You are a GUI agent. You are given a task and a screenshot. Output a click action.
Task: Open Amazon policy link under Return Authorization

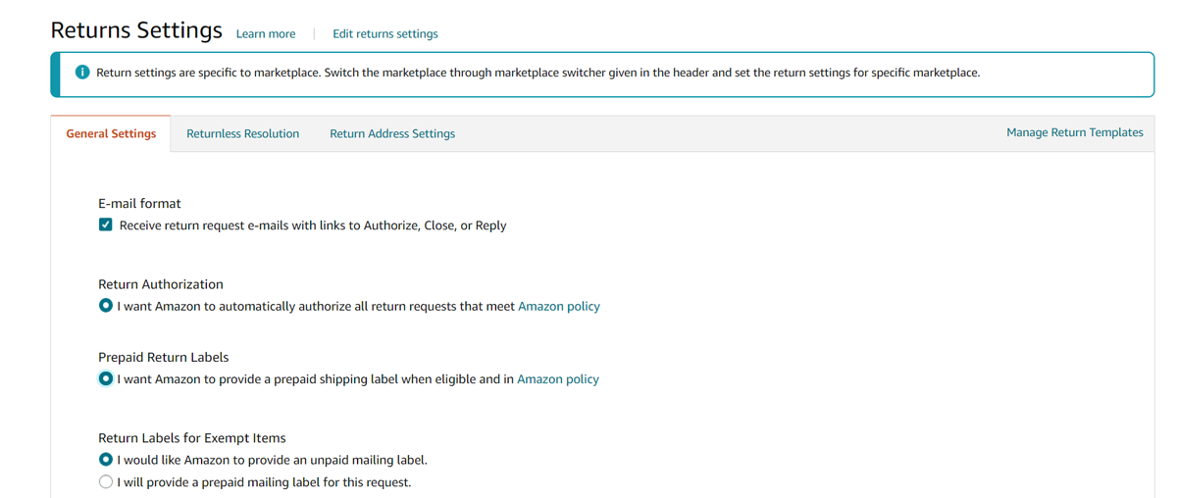point(559,307)
